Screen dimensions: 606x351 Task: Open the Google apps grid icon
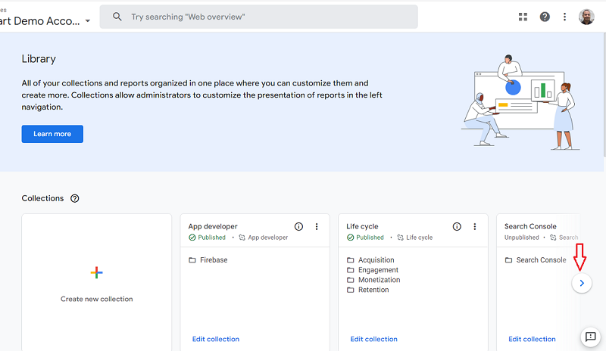point(523,17)
